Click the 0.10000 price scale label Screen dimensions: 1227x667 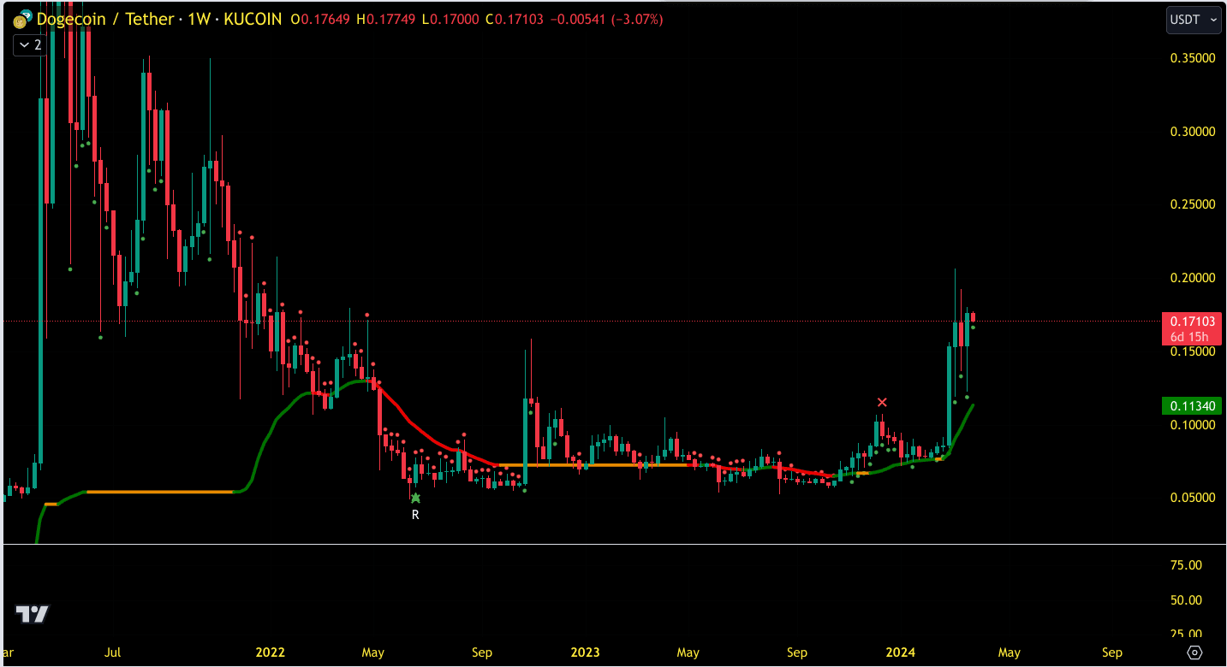pyautogui.click(x=1191, y=424)
